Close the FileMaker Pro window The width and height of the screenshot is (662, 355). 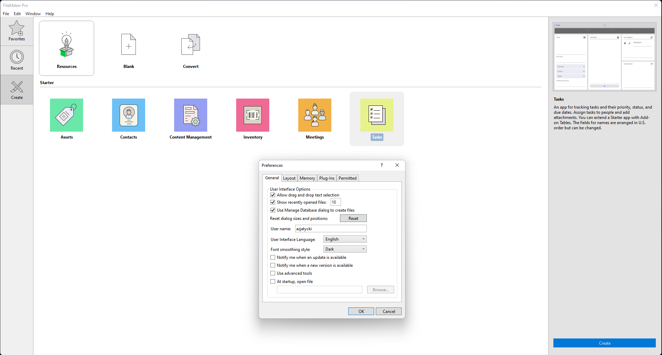[x=656, y=5]
